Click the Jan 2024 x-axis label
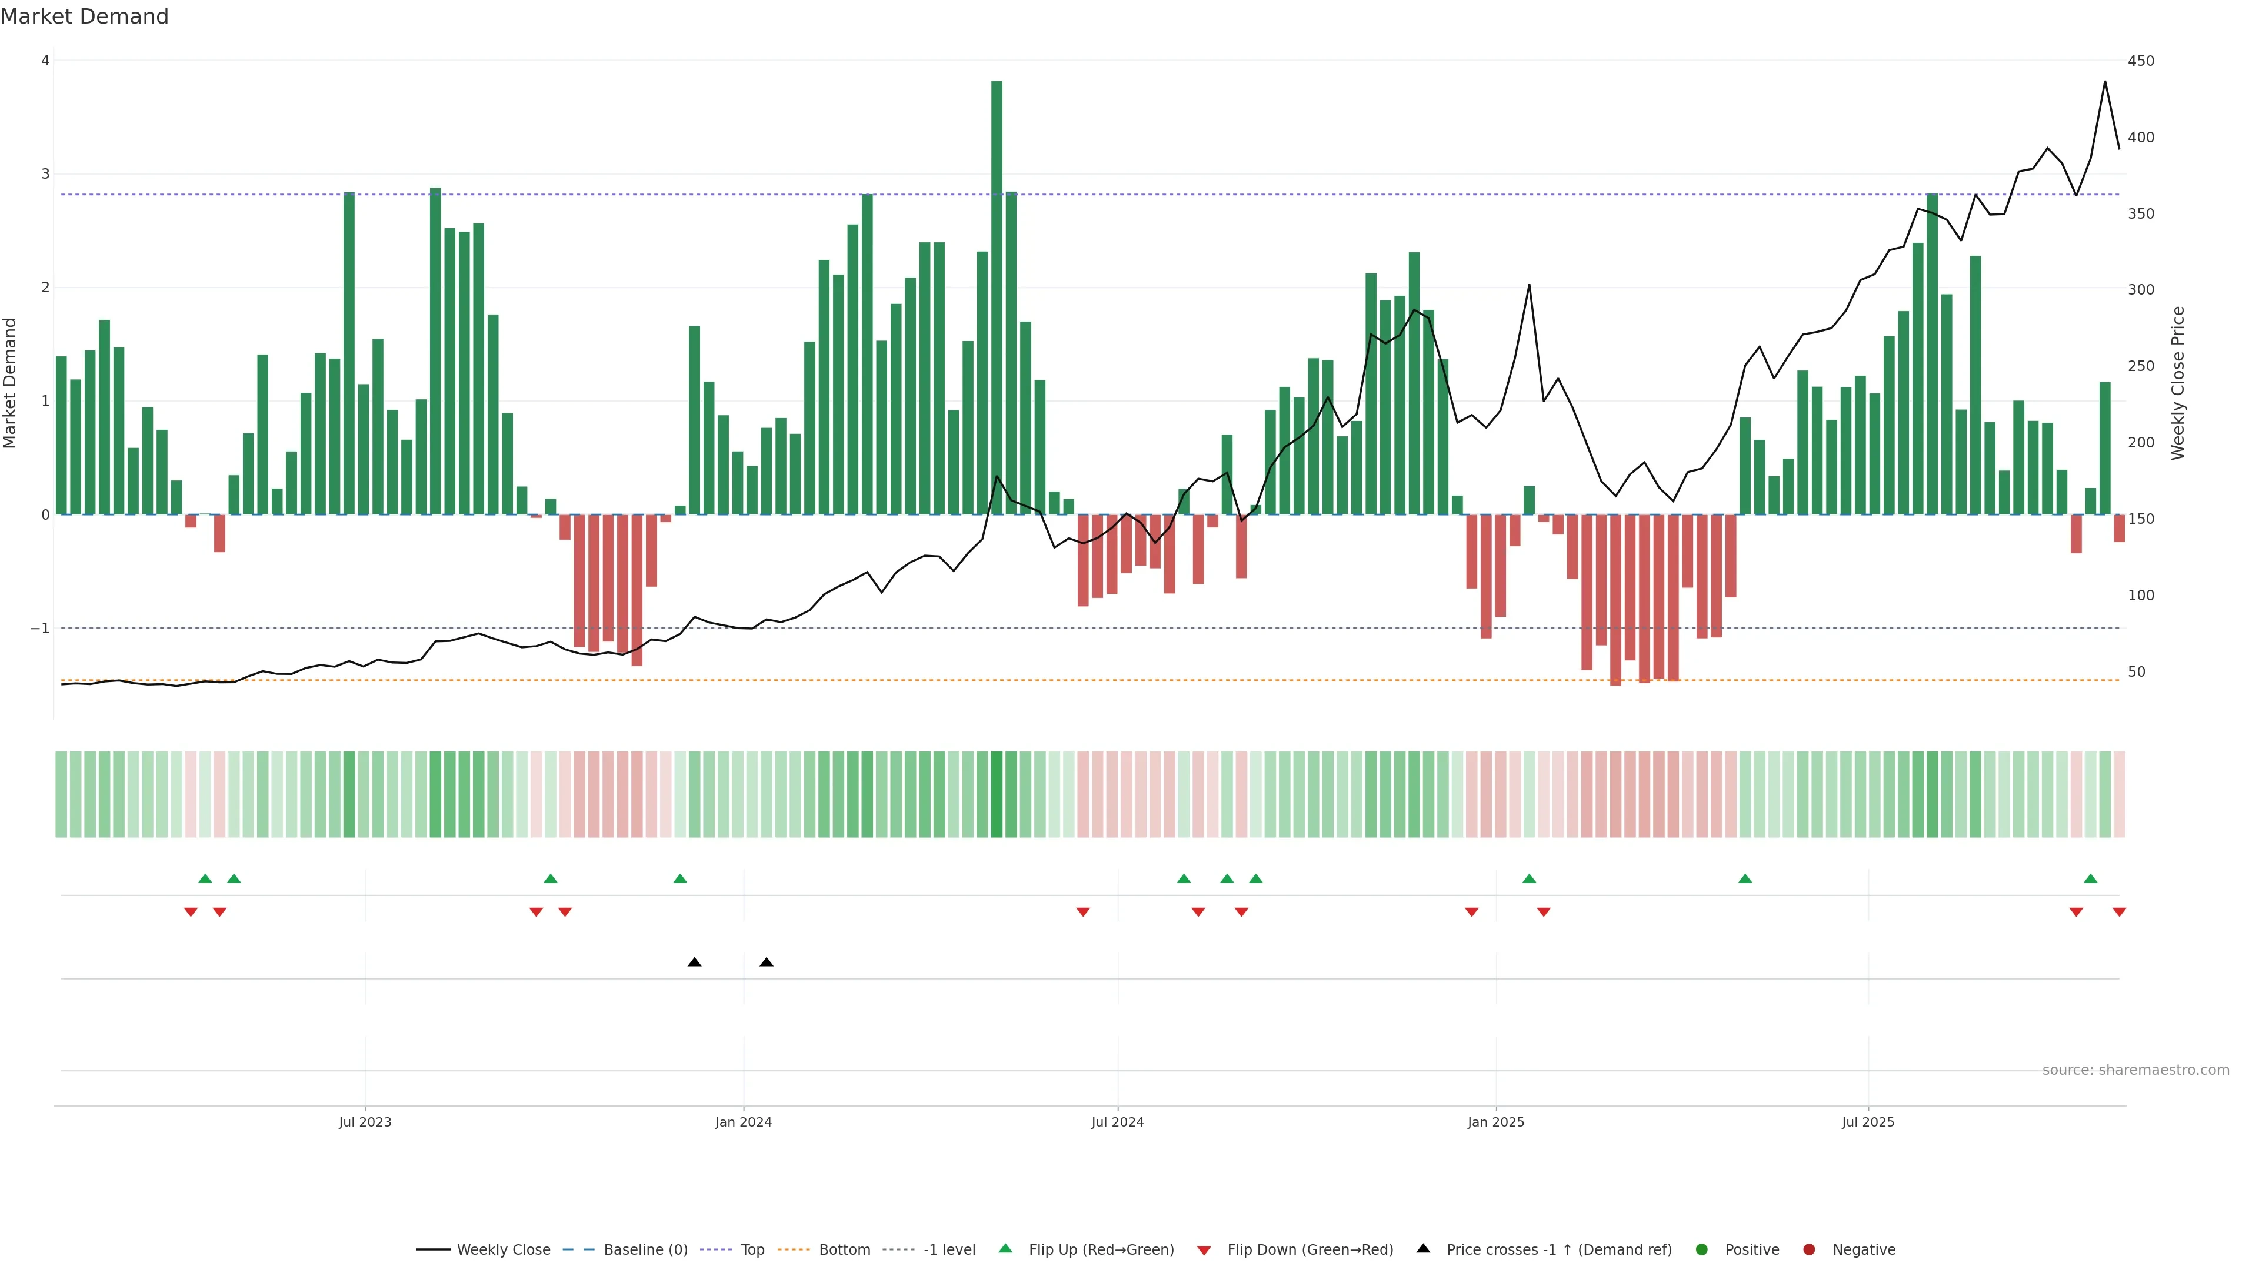Image resolution: width=2259 pixels, height=1270 pixels. point(744,1122)
